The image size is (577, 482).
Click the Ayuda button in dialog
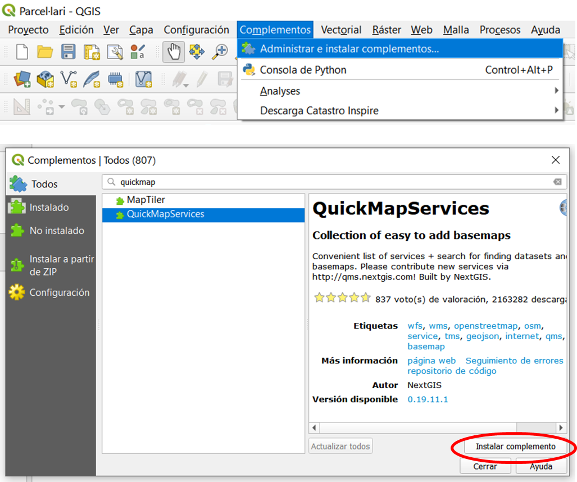541,466
